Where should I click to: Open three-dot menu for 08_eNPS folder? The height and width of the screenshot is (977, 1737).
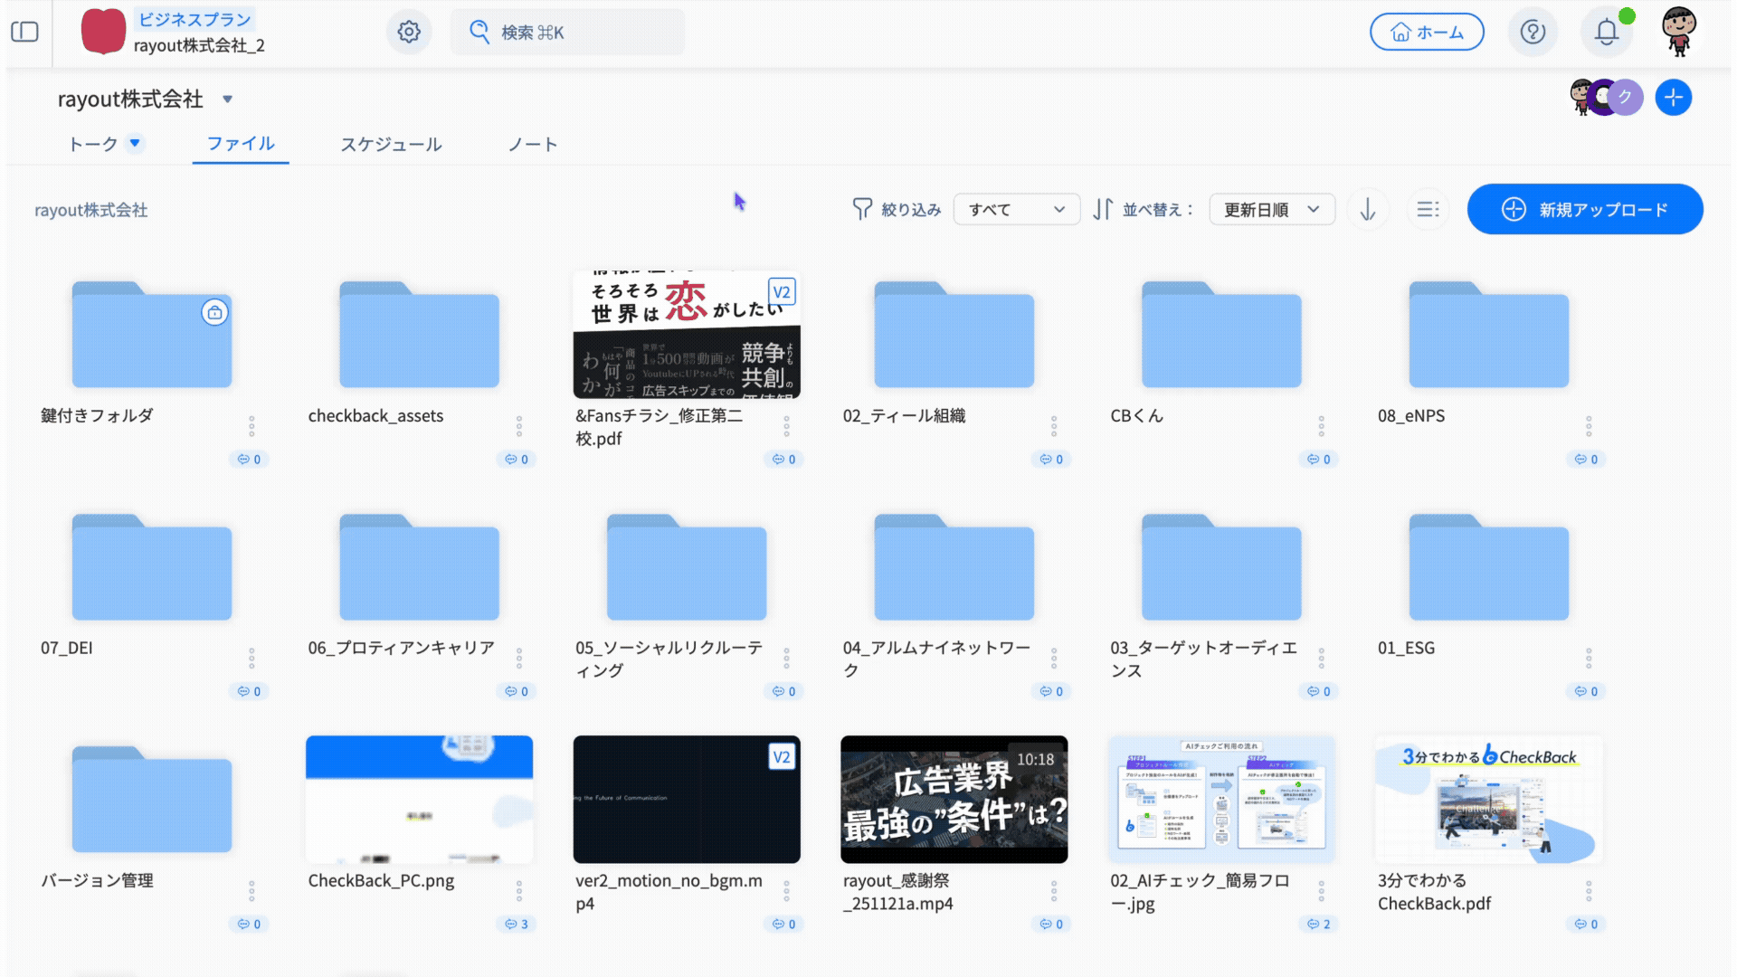(x=1589, y=426)
